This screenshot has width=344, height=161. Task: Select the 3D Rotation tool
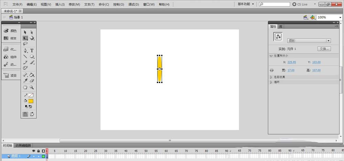coord(32,38)
